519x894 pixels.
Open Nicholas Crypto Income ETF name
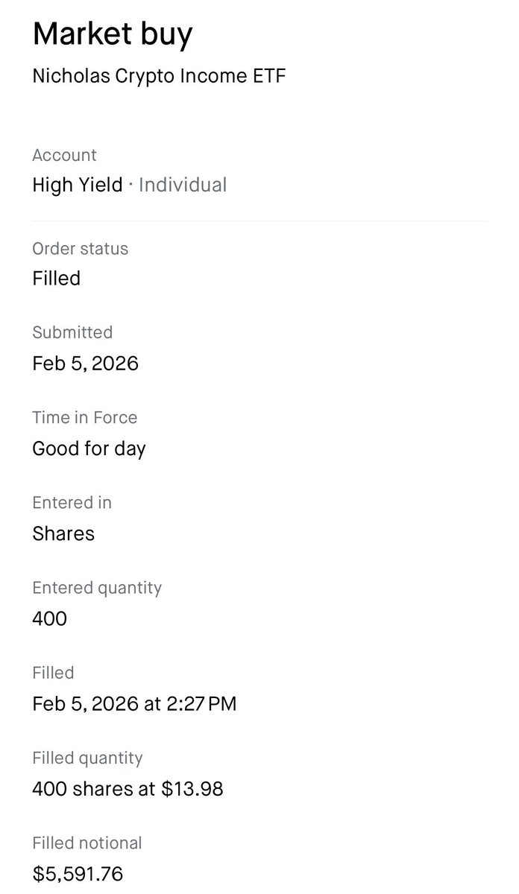159,76
